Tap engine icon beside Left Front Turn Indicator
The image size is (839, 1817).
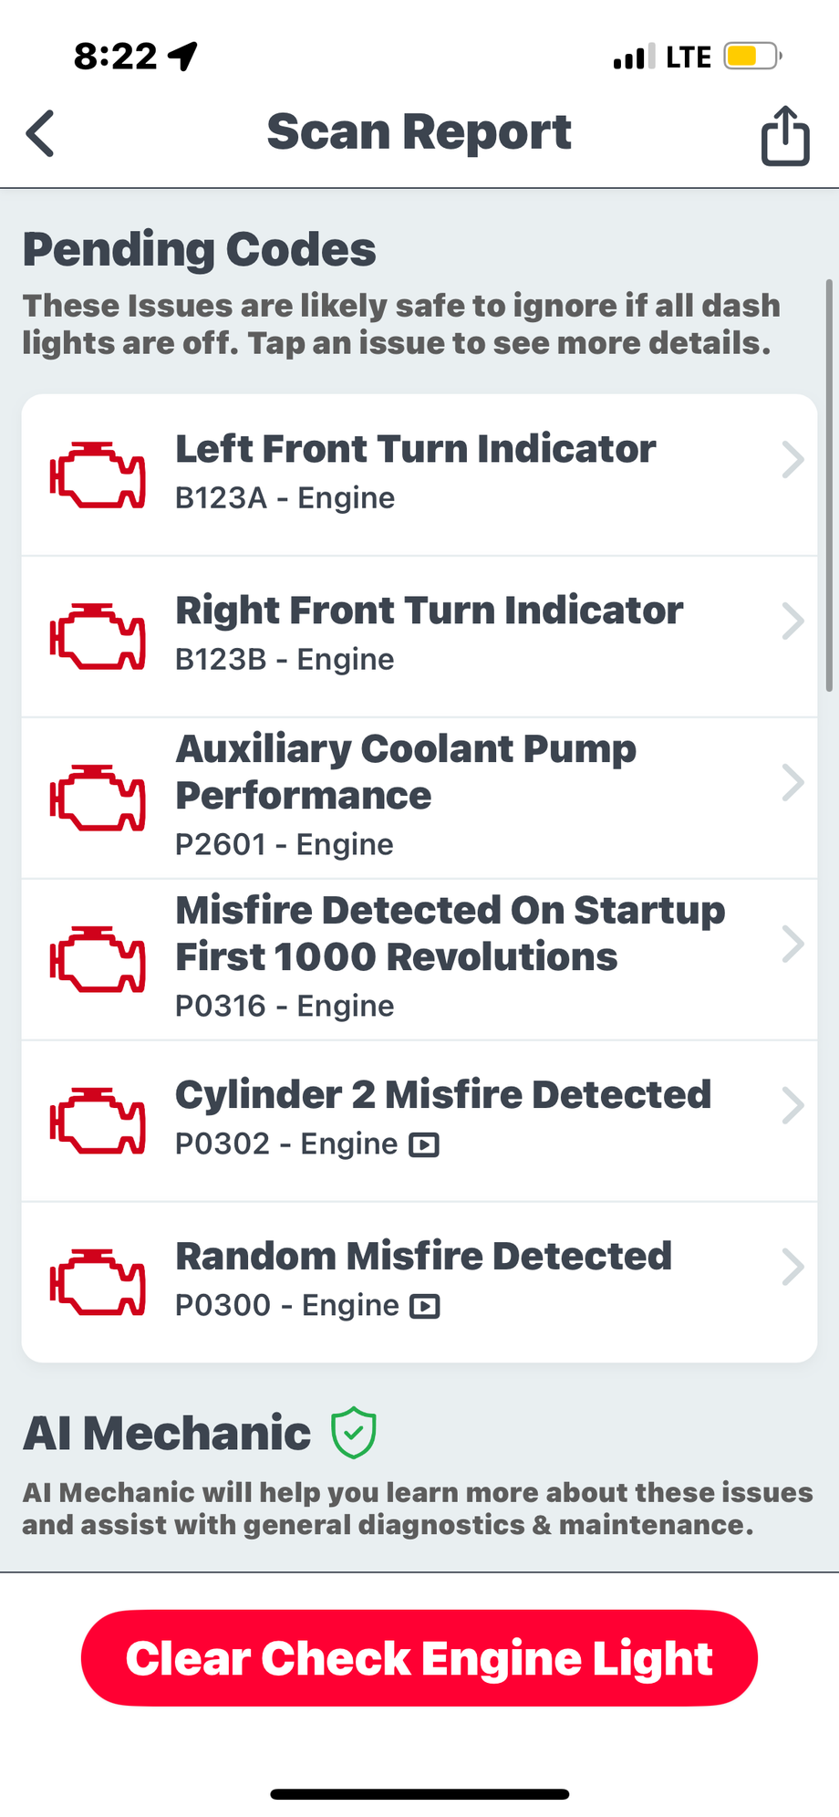98,475
